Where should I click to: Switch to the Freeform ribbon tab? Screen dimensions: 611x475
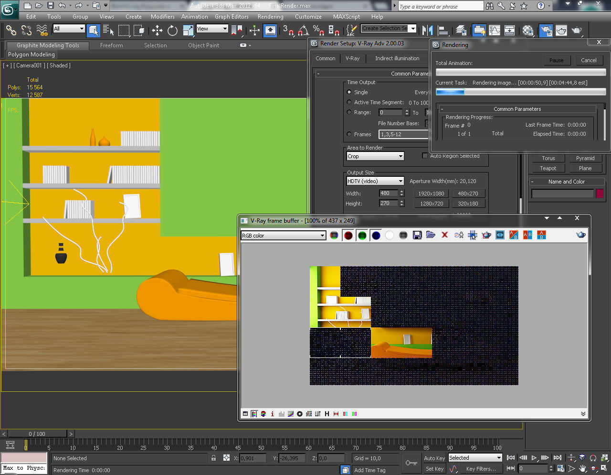pyautogui.click(x=112, y=45)
